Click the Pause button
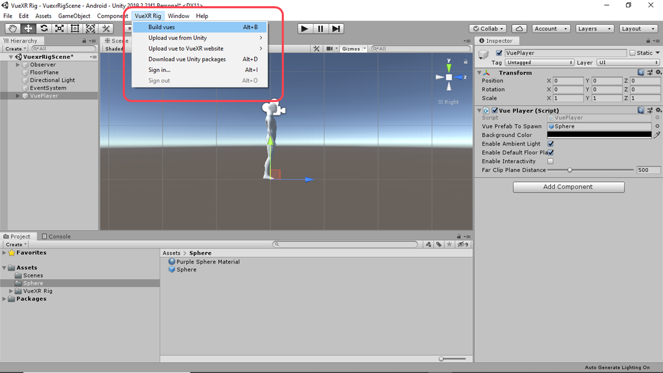The width and height of the screenshot is (663, 373). tap(321, 28)
